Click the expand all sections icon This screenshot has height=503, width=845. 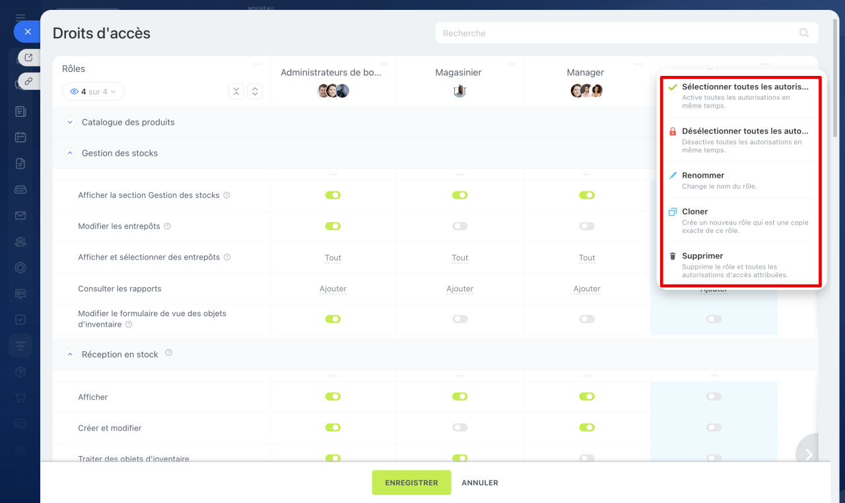click(x=255, y=92)
